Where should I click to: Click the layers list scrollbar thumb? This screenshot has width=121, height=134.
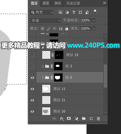(105, 76)
